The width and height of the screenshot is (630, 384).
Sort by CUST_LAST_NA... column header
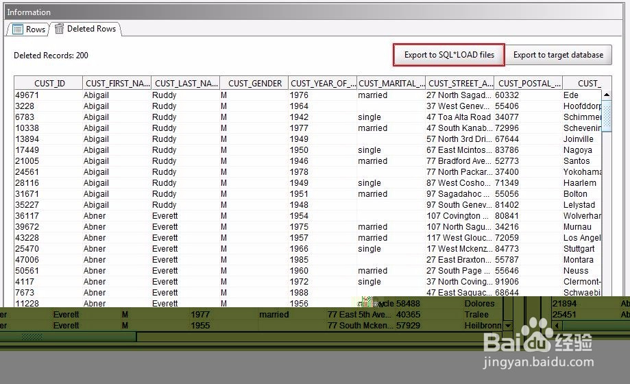tap(186, 83)
